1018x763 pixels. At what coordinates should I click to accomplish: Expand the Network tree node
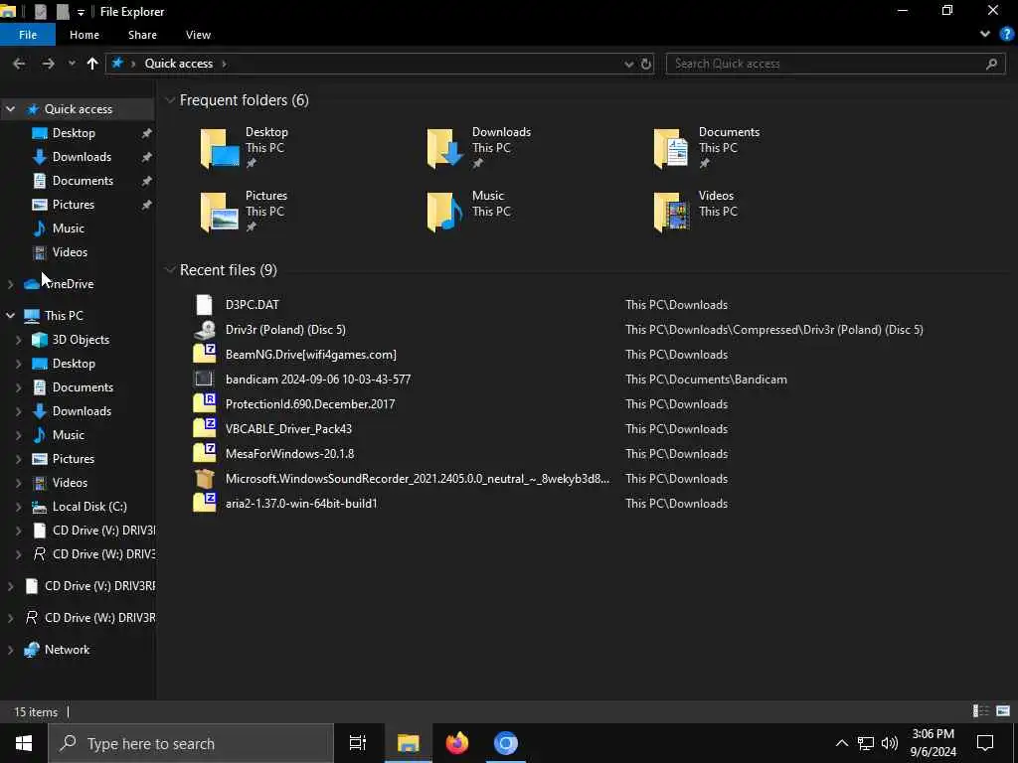(x=10, y=650)
